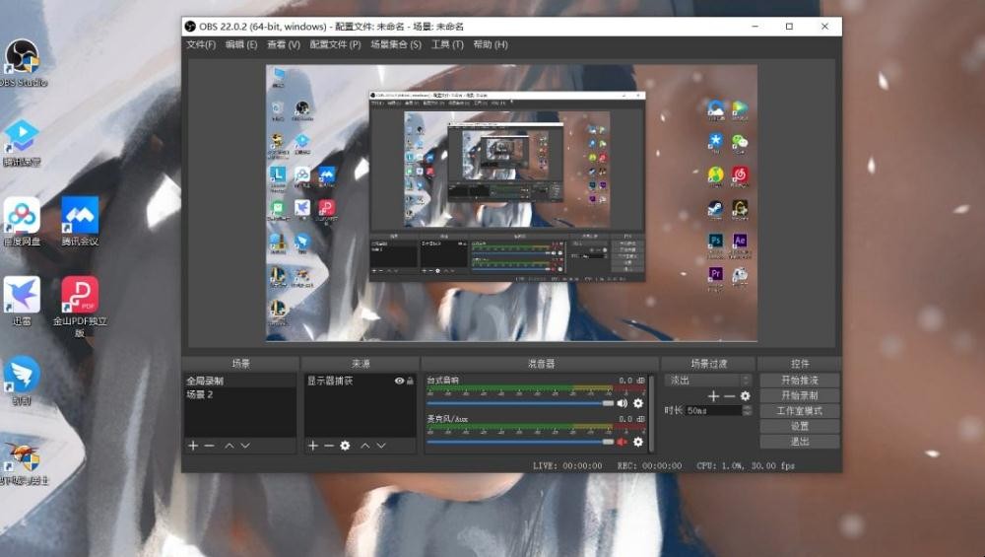The height and width of the screenshot is (557, 985).
Task: Click the 开始录制 button
Action: click(799, 395)
